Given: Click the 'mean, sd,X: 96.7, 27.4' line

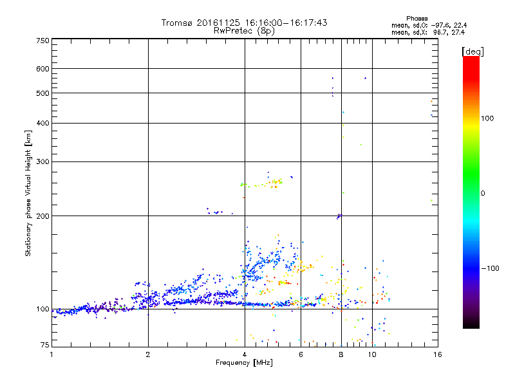Looking at the screenshot, I should point(428,32).
